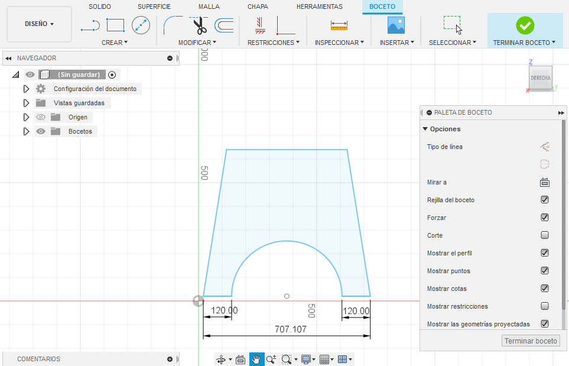The width and height of the screenshot is (569, 366).
Task: Collapse the root component tree triangle
Action: 15,75
